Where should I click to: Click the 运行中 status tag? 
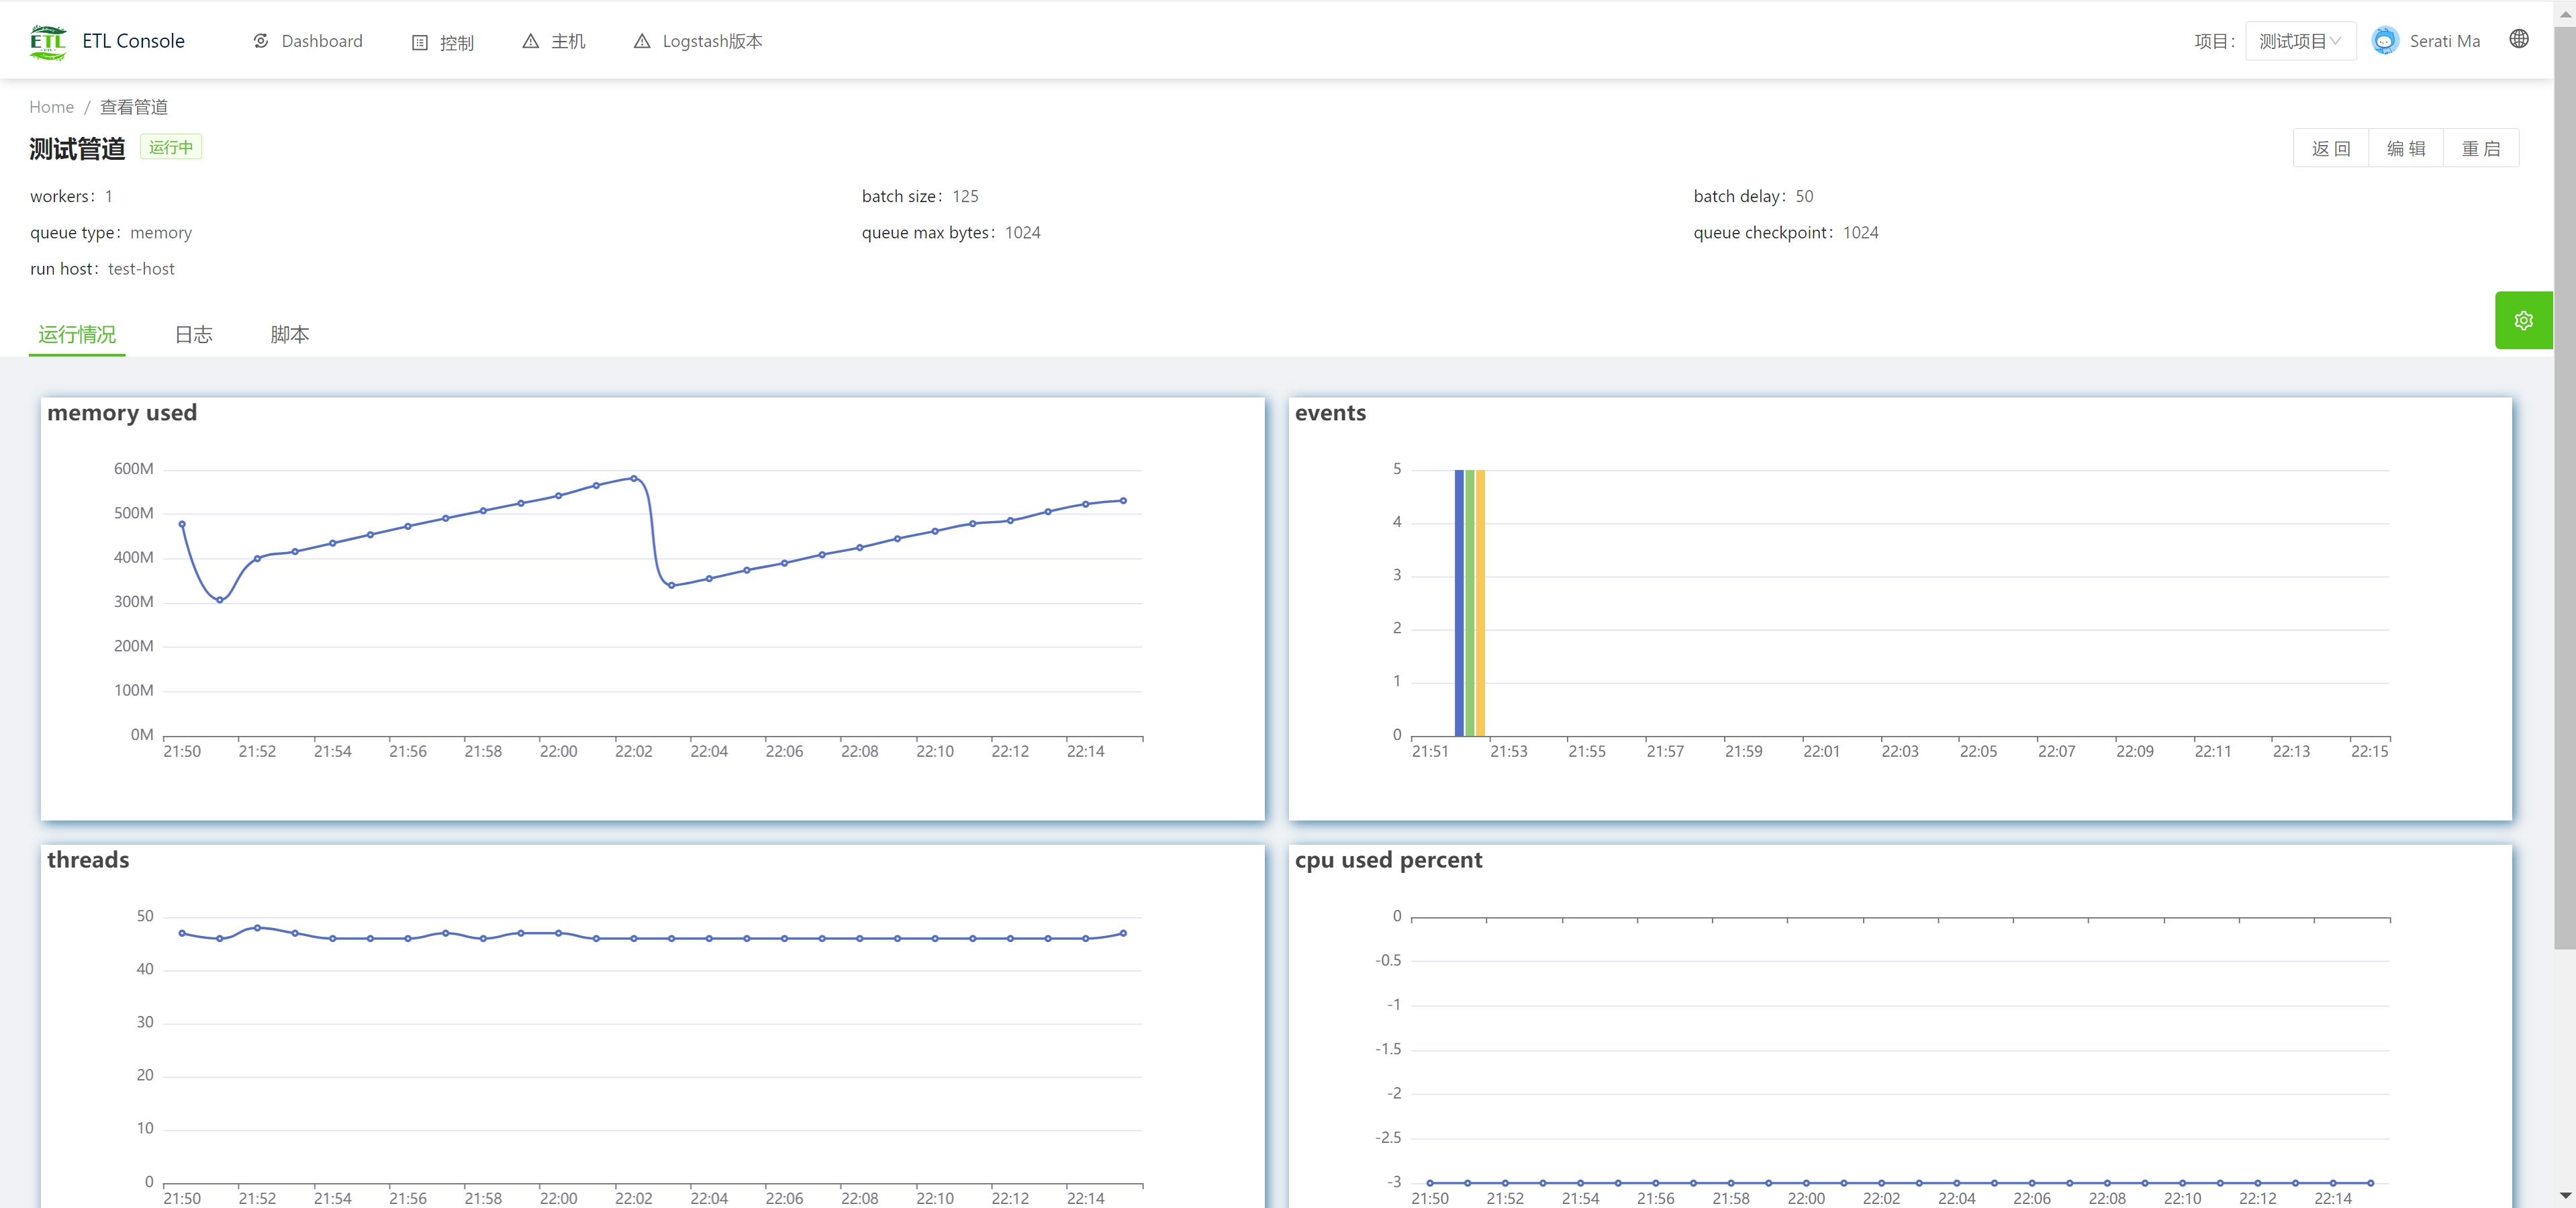[x=171, y=147]
